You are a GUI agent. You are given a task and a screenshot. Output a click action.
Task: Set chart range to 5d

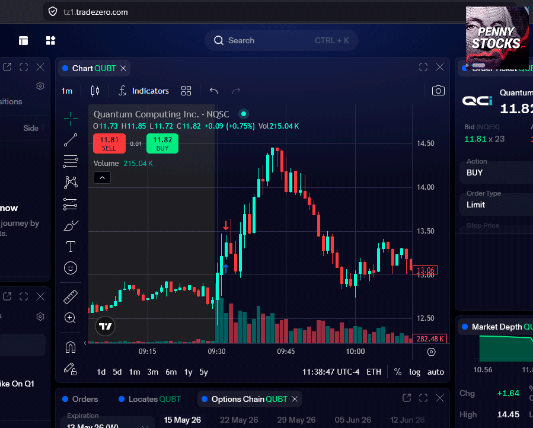[117, 372]
